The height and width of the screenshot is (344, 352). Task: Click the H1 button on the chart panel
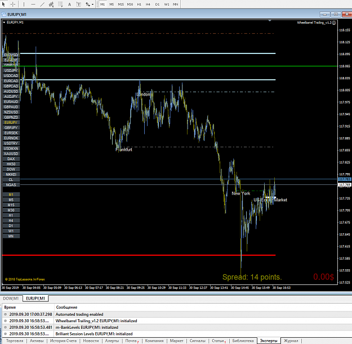click(x=11, y=215)
